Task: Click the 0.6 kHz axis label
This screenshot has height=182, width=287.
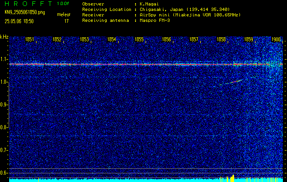Action: tap(3, 173)
